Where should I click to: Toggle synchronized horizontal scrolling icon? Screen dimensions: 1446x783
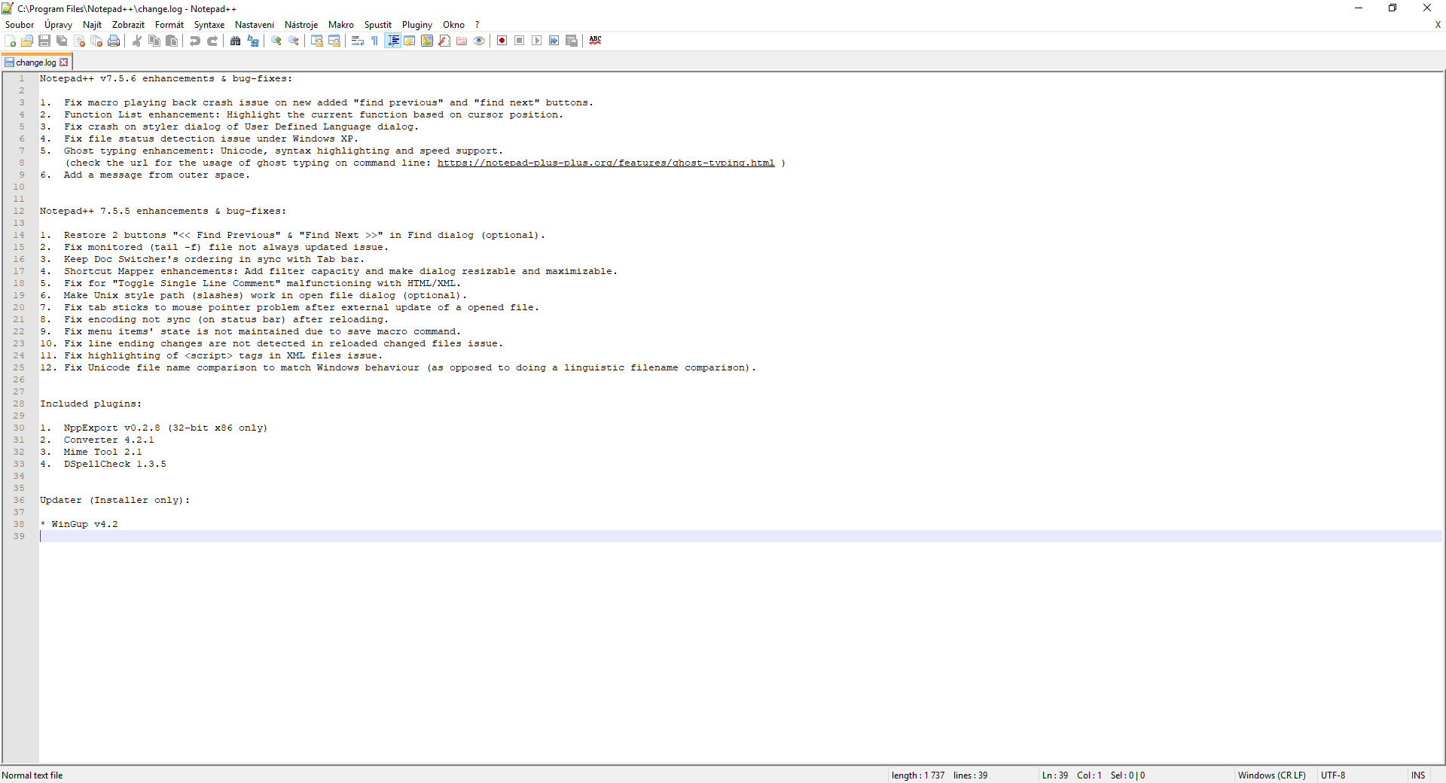(x=334, y=41)
